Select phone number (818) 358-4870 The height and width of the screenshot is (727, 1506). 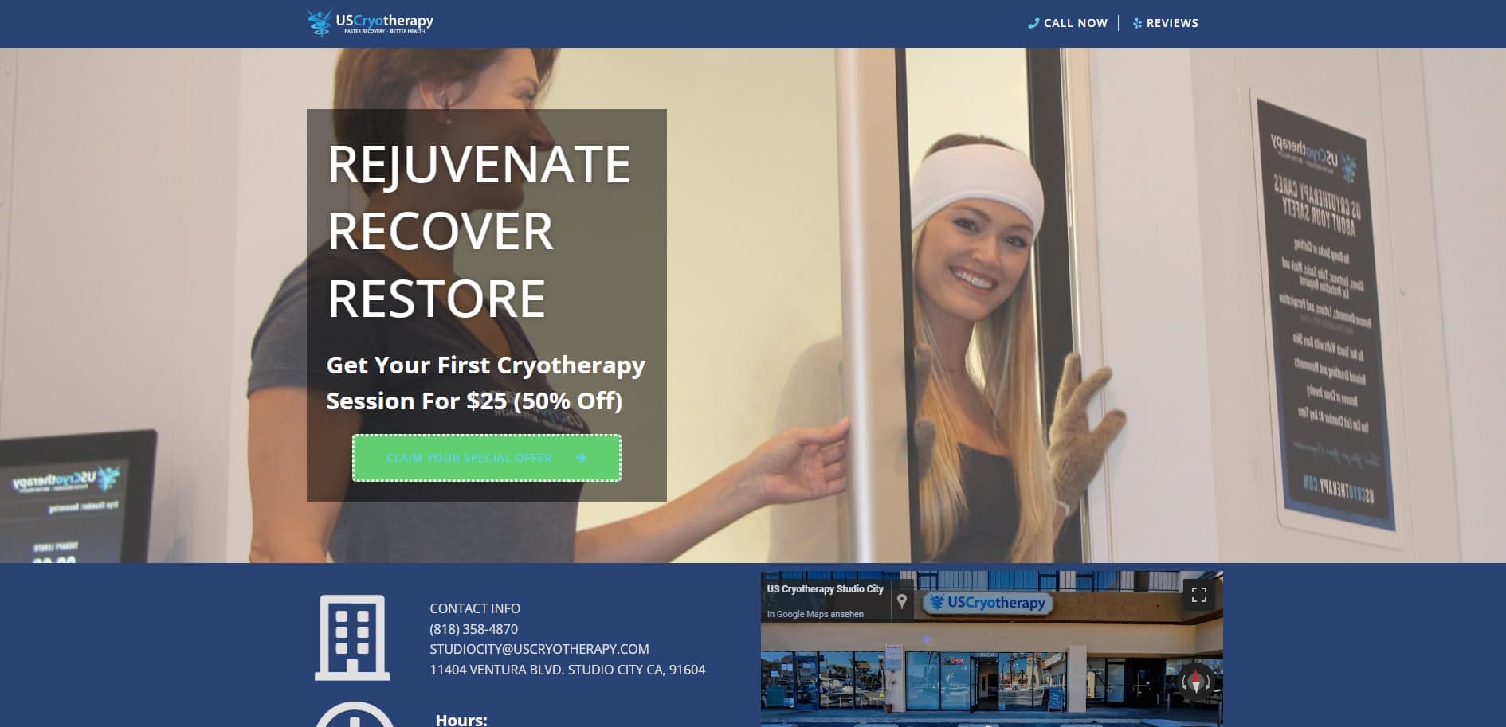[473, 629]
